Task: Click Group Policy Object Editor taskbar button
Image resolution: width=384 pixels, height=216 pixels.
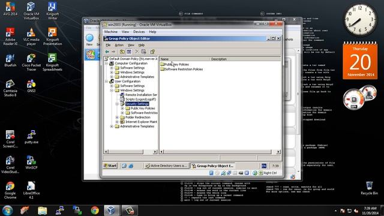Action: (x=212, y=166)
